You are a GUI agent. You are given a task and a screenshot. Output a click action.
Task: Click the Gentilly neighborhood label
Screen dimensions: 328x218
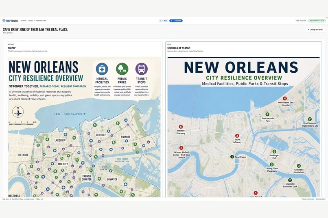101,135
